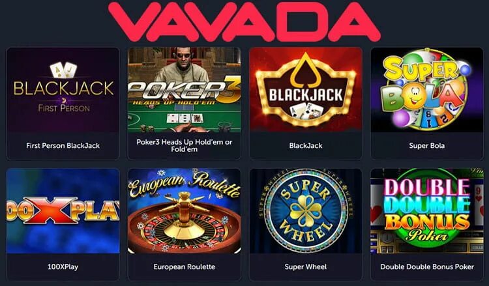Screen dimensions: 489x286
Task: Click the ace-jack cards icon on First Person tile
Action: pos(64,70)
